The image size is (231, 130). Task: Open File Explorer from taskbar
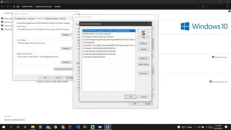pyautogui.click(x=33, y=127)
